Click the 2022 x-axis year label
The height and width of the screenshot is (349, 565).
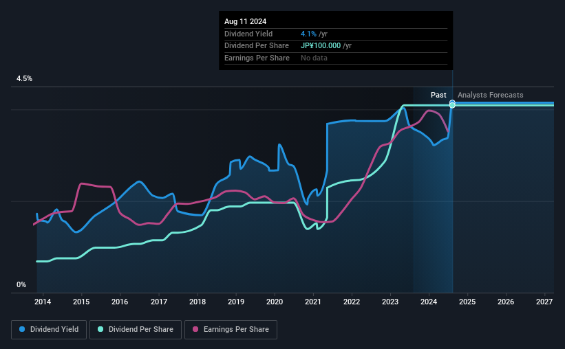352,302
